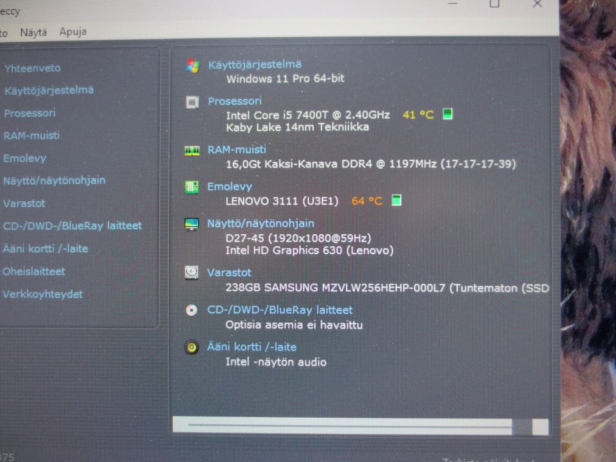Click the Windows flag operating system icon

(193, 65)
